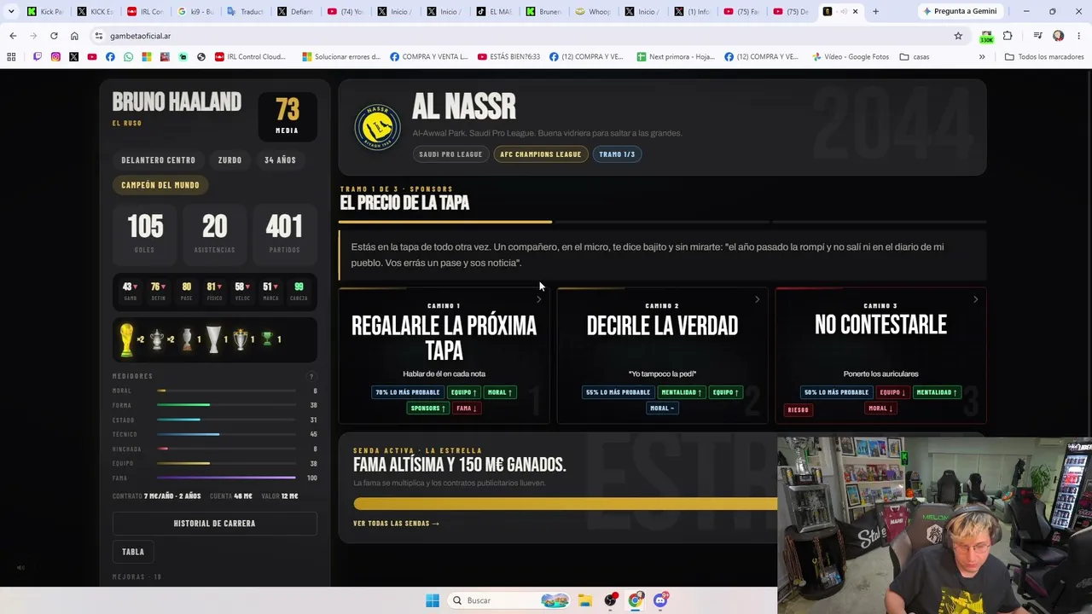This screenshot has width=1092, height=614.
Task: Switch to the EL MÁS tab
Action: 495,11
